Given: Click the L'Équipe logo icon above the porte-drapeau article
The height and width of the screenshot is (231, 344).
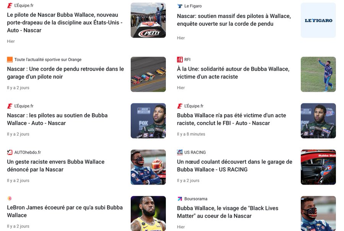Looking at the screenshot, I should [10, 5].
